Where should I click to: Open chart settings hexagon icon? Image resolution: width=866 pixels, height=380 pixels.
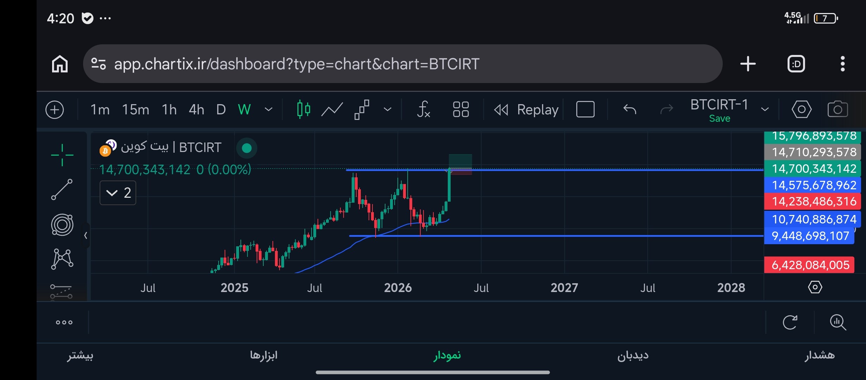pyautogui.click(x=801, y=109)
